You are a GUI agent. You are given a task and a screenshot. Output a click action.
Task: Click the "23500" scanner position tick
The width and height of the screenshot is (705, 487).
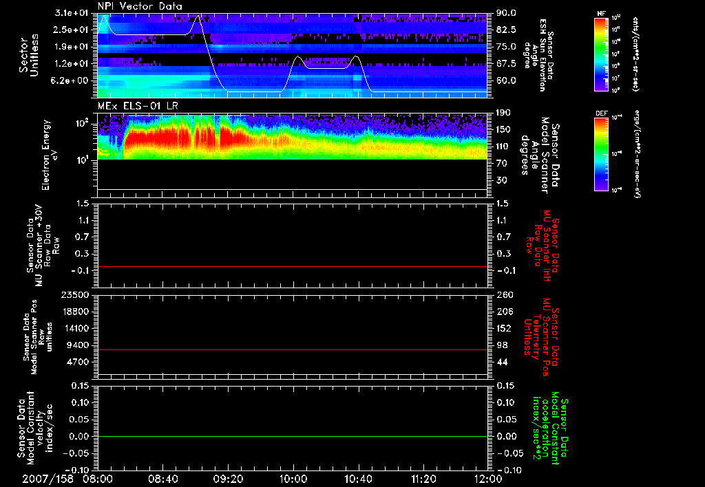tap(75, 294)
